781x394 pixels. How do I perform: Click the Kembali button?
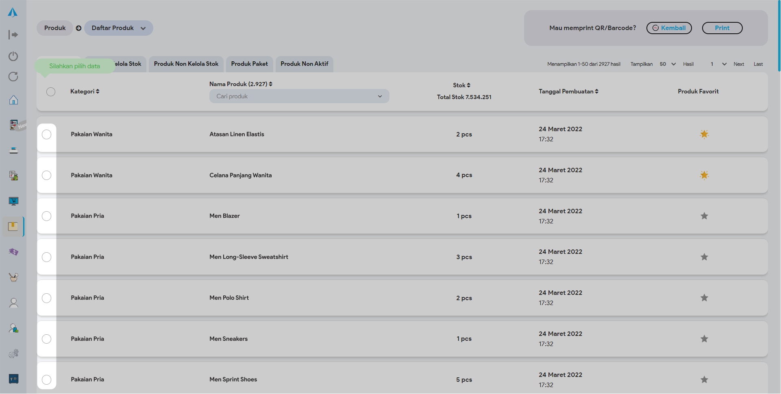(x=669, y=28)
